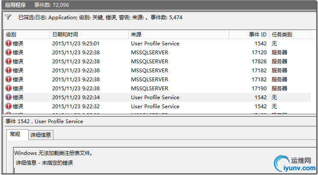Click the 事件数: 72,096 count text

pos(51,5)
